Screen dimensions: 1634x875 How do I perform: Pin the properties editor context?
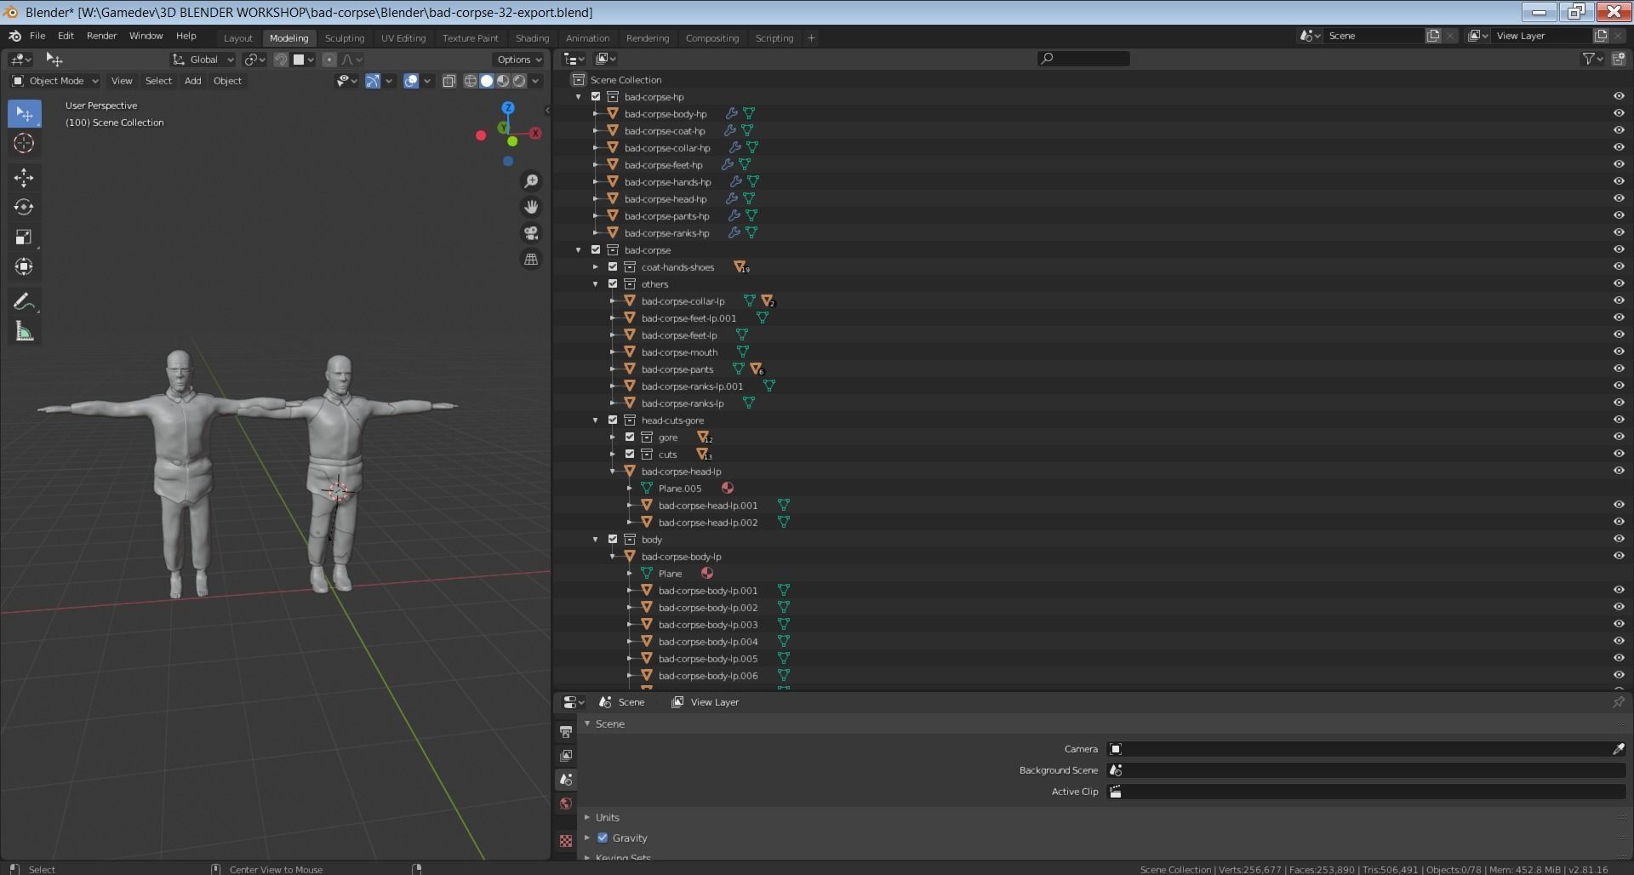click(1618, 702)
